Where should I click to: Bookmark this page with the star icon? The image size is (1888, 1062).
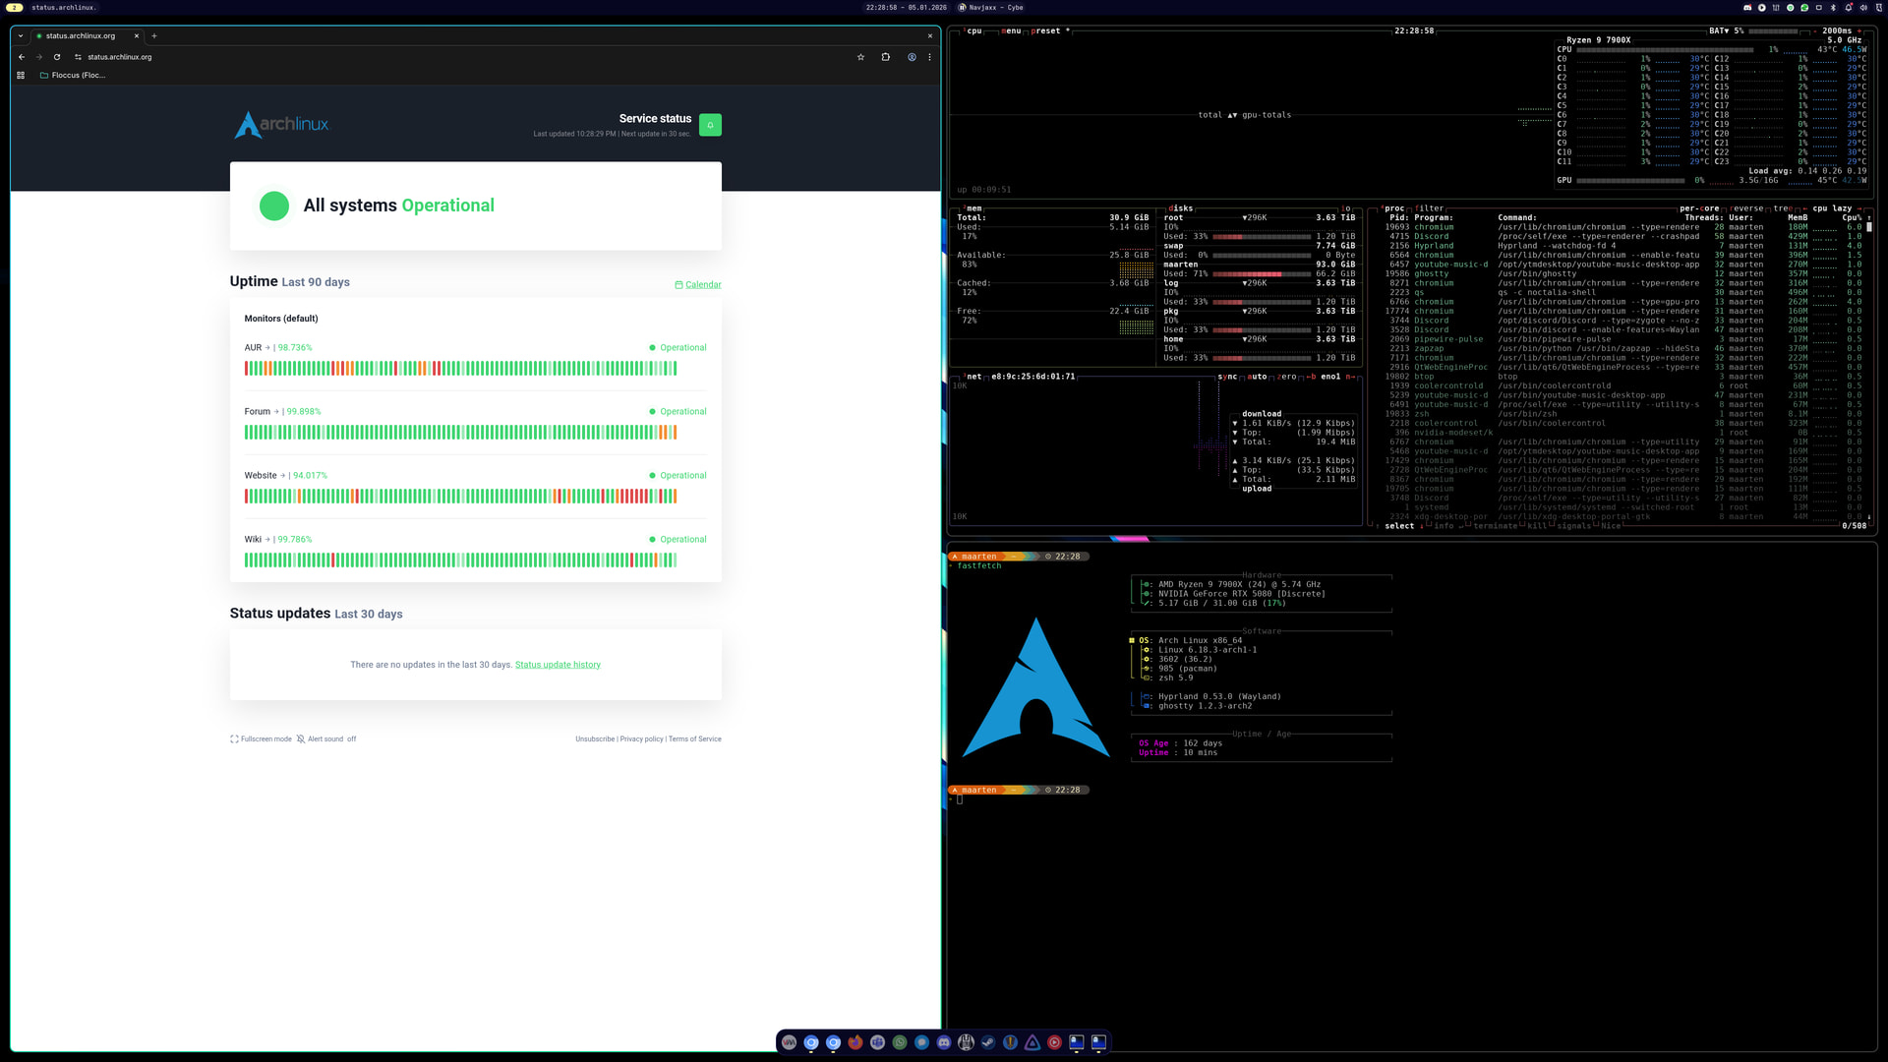coord(860,57)
